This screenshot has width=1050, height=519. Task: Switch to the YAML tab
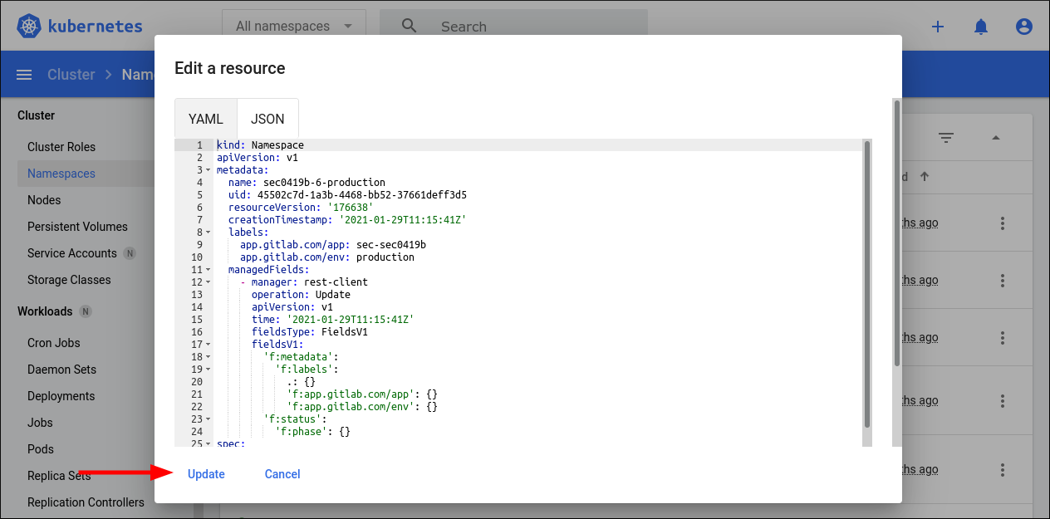(206, 119)
